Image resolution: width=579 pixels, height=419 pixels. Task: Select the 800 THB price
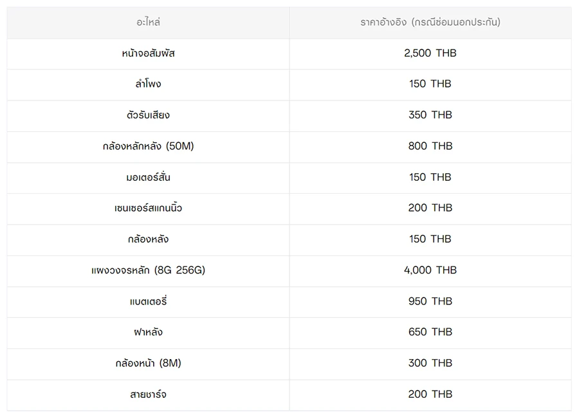(430, 146)
